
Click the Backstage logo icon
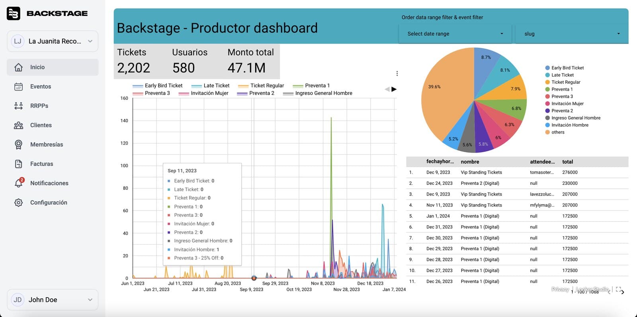point(14,13)
